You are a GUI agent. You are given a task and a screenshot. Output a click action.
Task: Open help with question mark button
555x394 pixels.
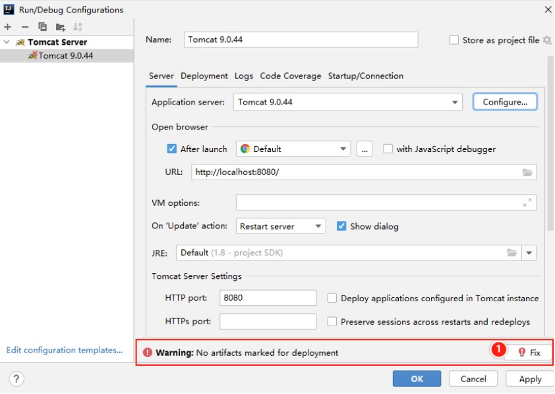tap(16, 379)
